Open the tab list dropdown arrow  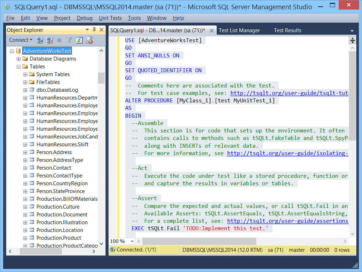[x=352, y=31]
